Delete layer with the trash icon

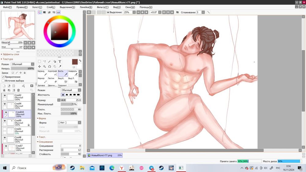click(x=18, y=90)
